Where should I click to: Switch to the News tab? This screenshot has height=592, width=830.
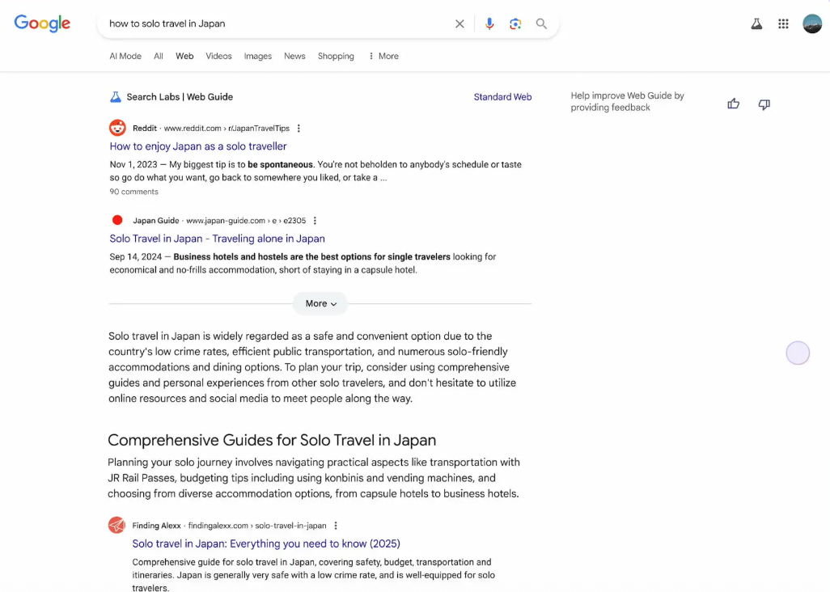tap(294, 56)
